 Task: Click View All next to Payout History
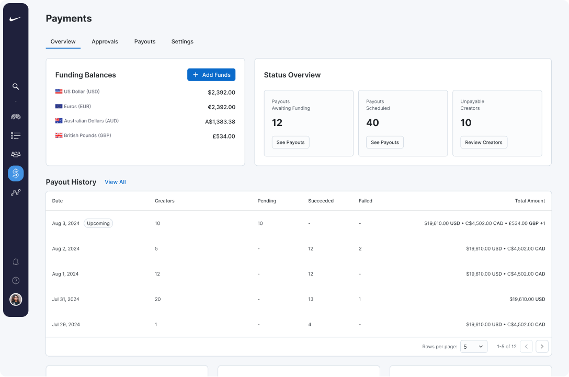[x=115, y=182]
